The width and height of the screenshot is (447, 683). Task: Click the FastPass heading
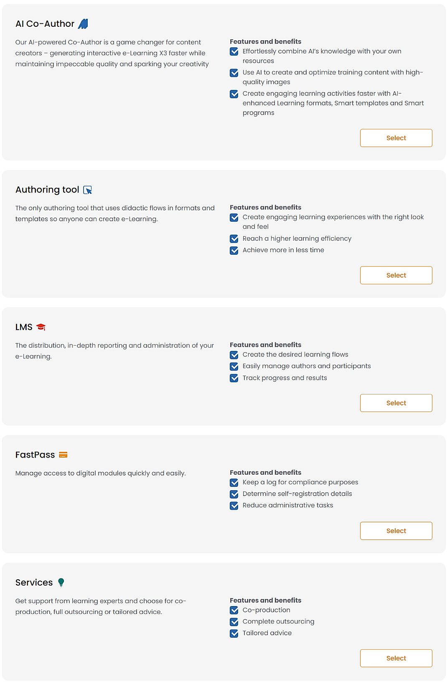coord(35,454)
